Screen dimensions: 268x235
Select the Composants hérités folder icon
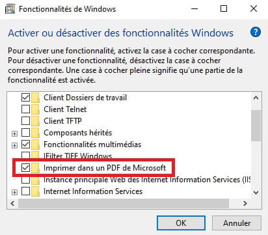[x=36, y=133]
